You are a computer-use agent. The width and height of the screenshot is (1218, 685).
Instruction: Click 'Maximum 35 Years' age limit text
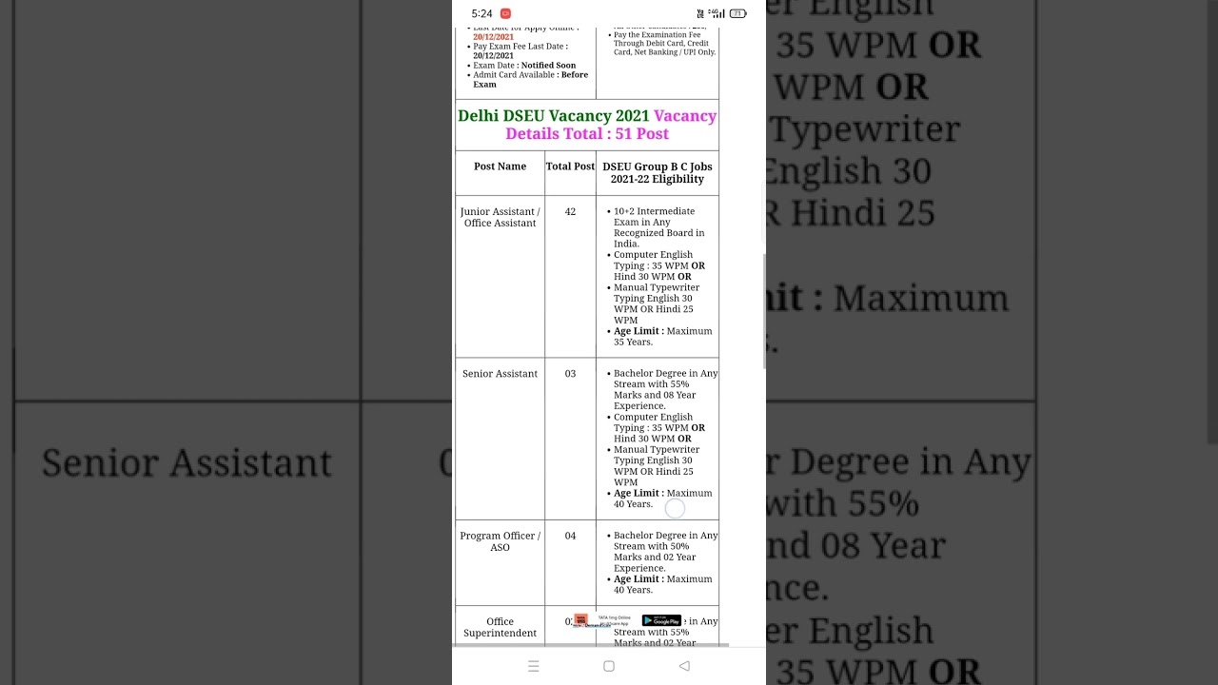point(662,337)
